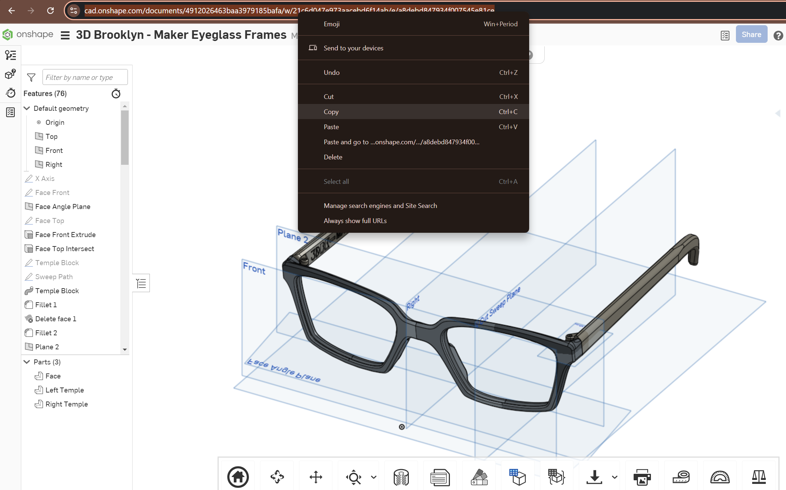786x490 pixels.
Task: Click the Home view icon
Action: coord(238,477)
